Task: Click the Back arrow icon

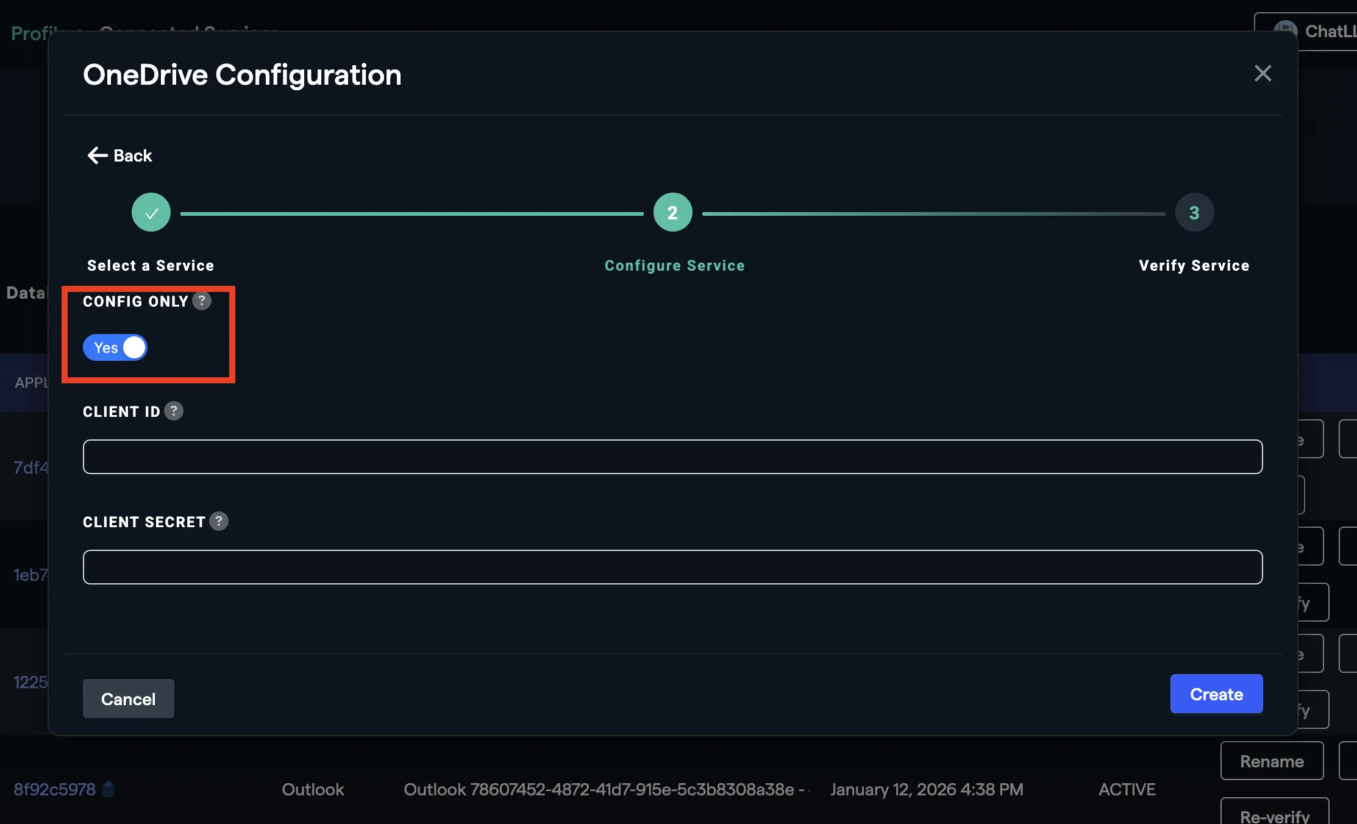Action: tap(98, 155)
